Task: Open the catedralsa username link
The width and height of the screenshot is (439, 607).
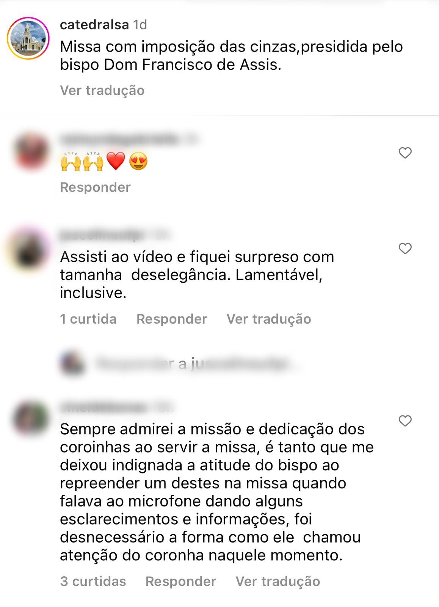Action: (x=94, y=25)
